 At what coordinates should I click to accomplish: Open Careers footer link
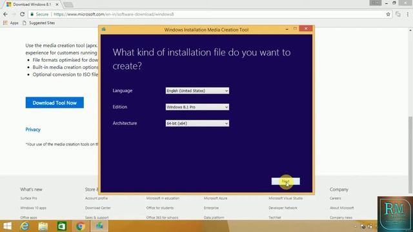click(336, 198)
